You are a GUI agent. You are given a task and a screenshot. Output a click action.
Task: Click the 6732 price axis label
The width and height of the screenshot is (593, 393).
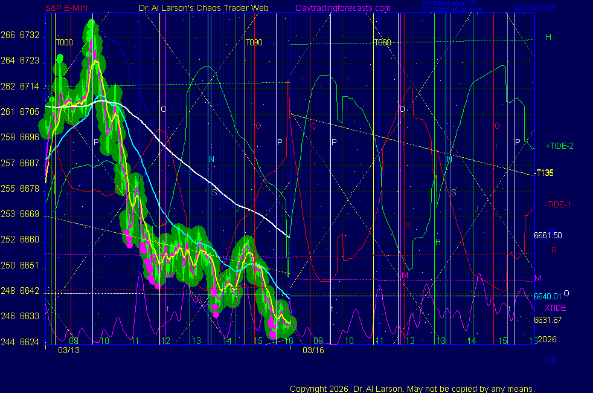click(29, 36)
